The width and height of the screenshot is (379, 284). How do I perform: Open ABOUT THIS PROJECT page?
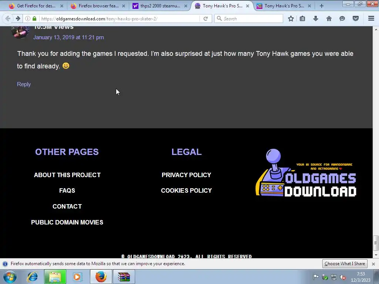(x=67, y=175)
